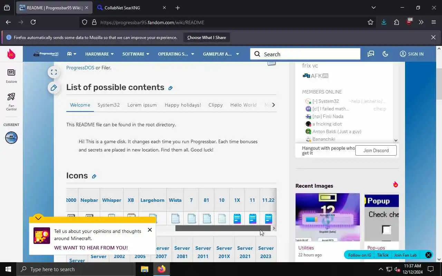Select the Happy holidays! tab

click(x=183, y=105)
